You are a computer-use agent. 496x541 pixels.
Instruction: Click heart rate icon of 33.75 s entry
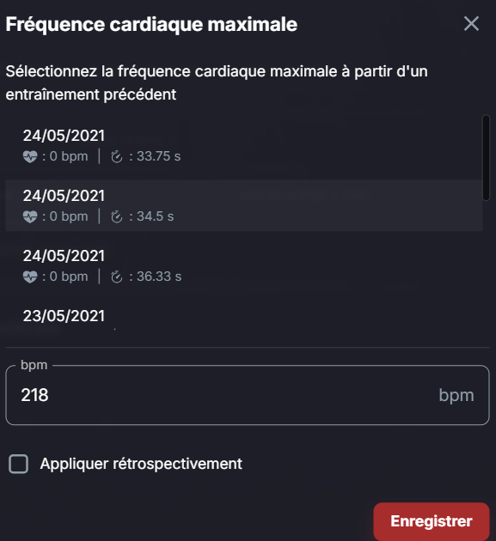(30, 156)
